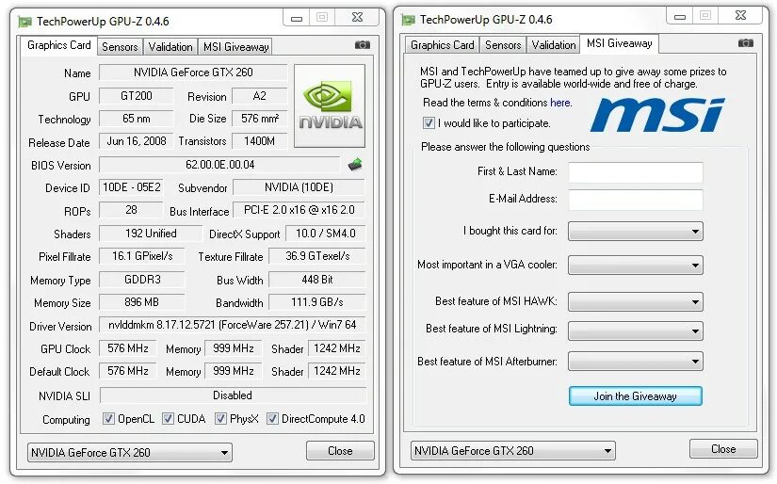Click camera screenshot icon in left GPU-Z window

(x=363, y=45)
